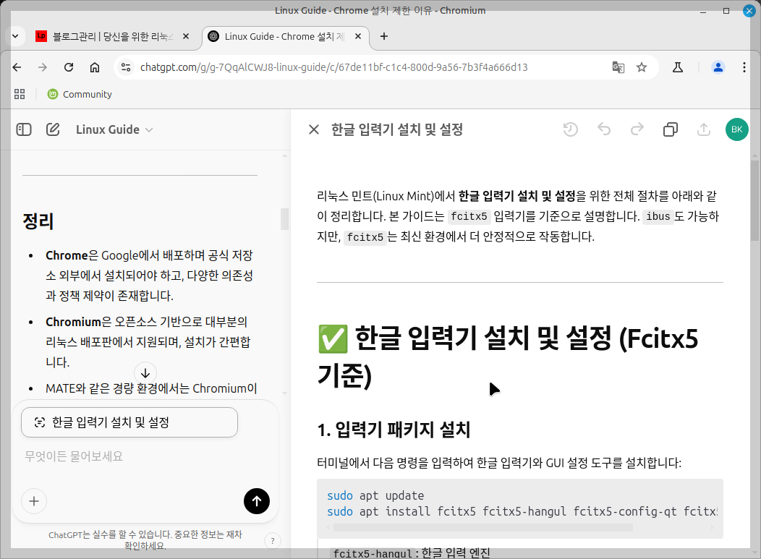Viewport: 761px width, 559px height.
Task: Click the Chromium bullet point text
Action: (x=148, y=342)
